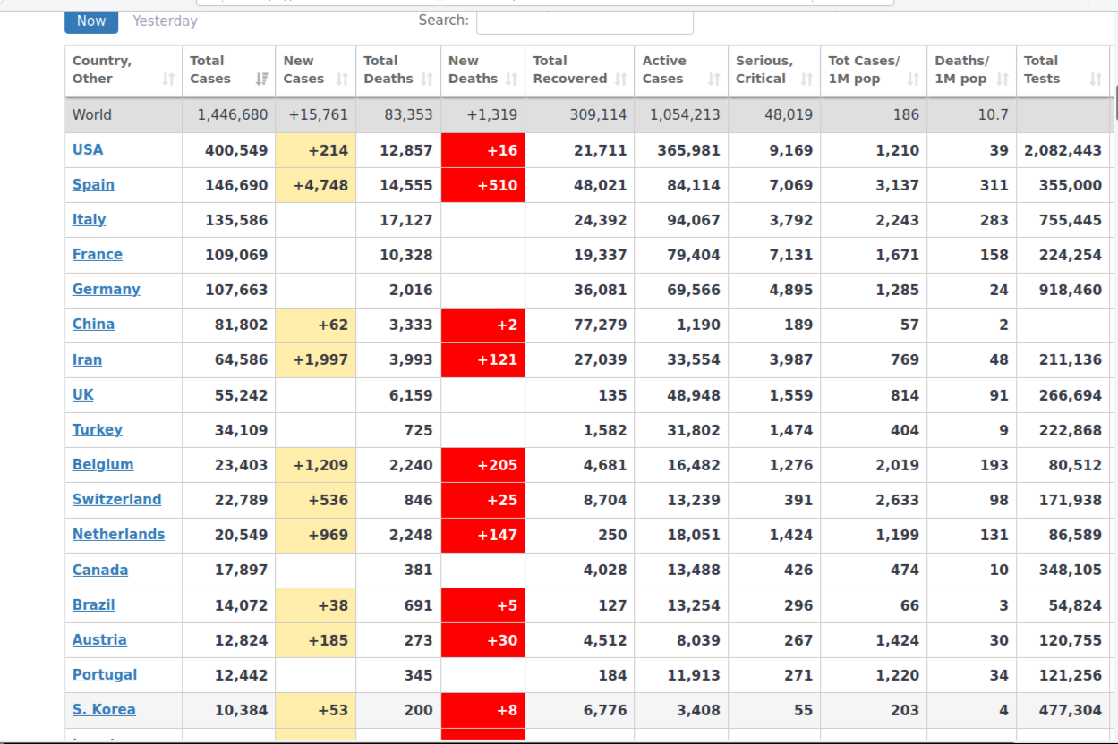Sort by Tot Cases/1M pop icon
The image size is (1118, 744).
[x=913, y=80]
